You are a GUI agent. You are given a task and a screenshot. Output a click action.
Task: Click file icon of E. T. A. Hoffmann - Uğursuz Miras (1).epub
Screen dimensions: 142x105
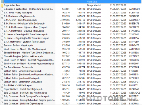click(2, 27)
